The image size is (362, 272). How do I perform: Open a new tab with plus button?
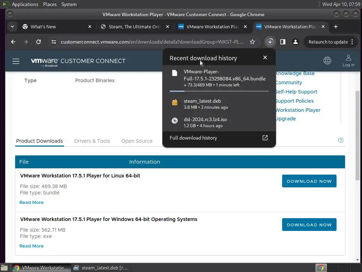click(x=336, y=27)
